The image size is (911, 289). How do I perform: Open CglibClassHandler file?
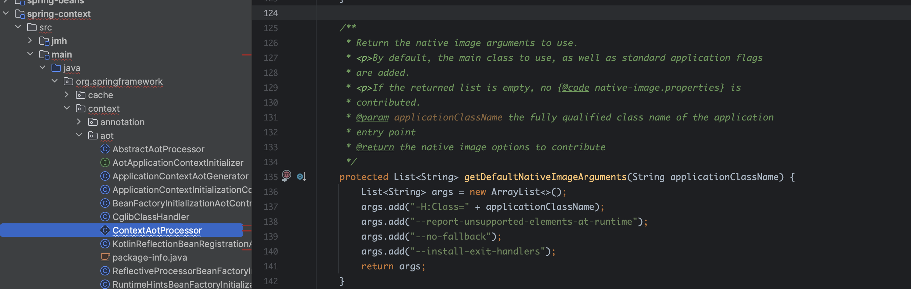tap(151, 217)
